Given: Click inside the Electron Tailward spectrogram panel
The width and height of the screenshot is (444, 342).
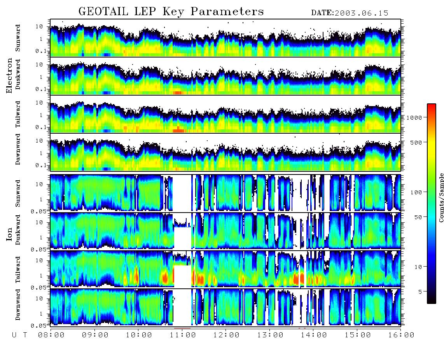Looking at the screenshot, I should 225,114.
